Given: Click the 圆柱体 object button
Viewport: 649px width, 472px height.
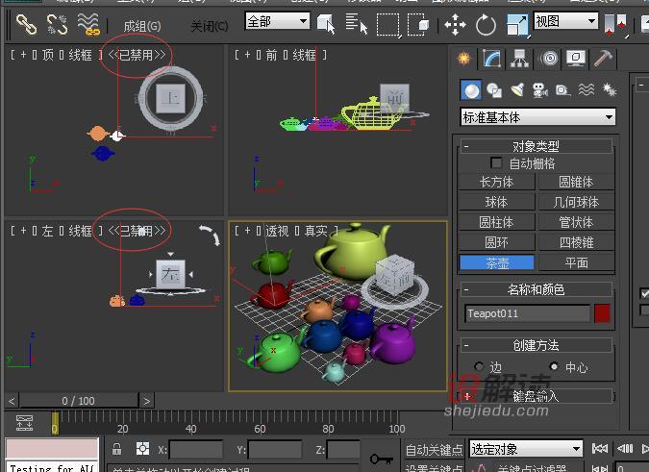Looking at the screenshot, I should point(496,222).
